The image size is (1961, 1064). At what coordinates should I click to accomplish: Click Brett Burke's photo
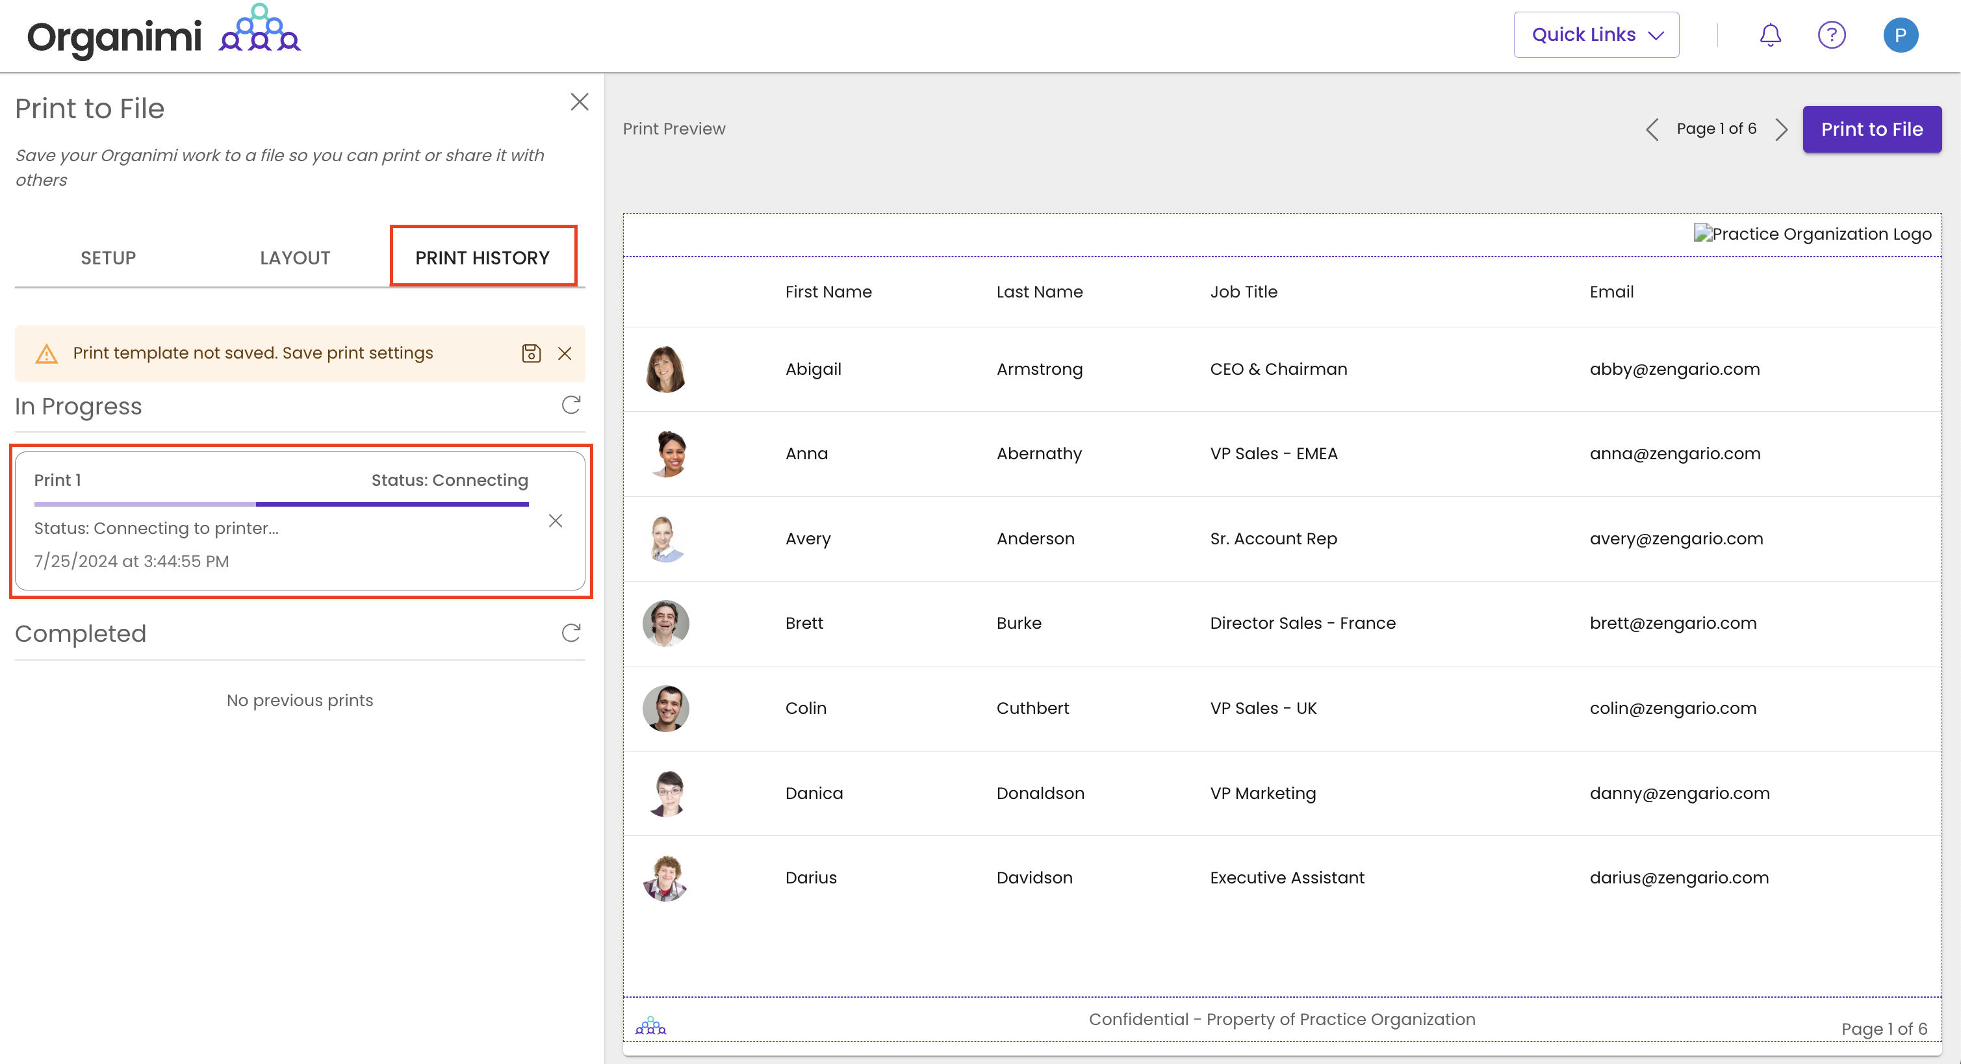click(665, 624)
